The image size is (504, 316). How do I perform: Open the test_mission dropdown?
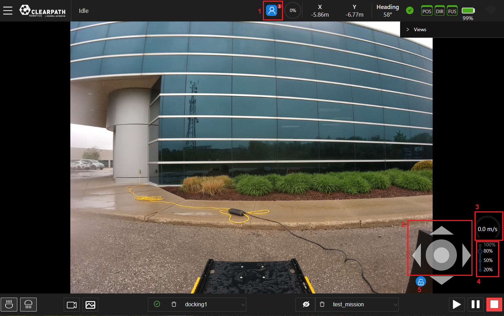pos(395,305)
